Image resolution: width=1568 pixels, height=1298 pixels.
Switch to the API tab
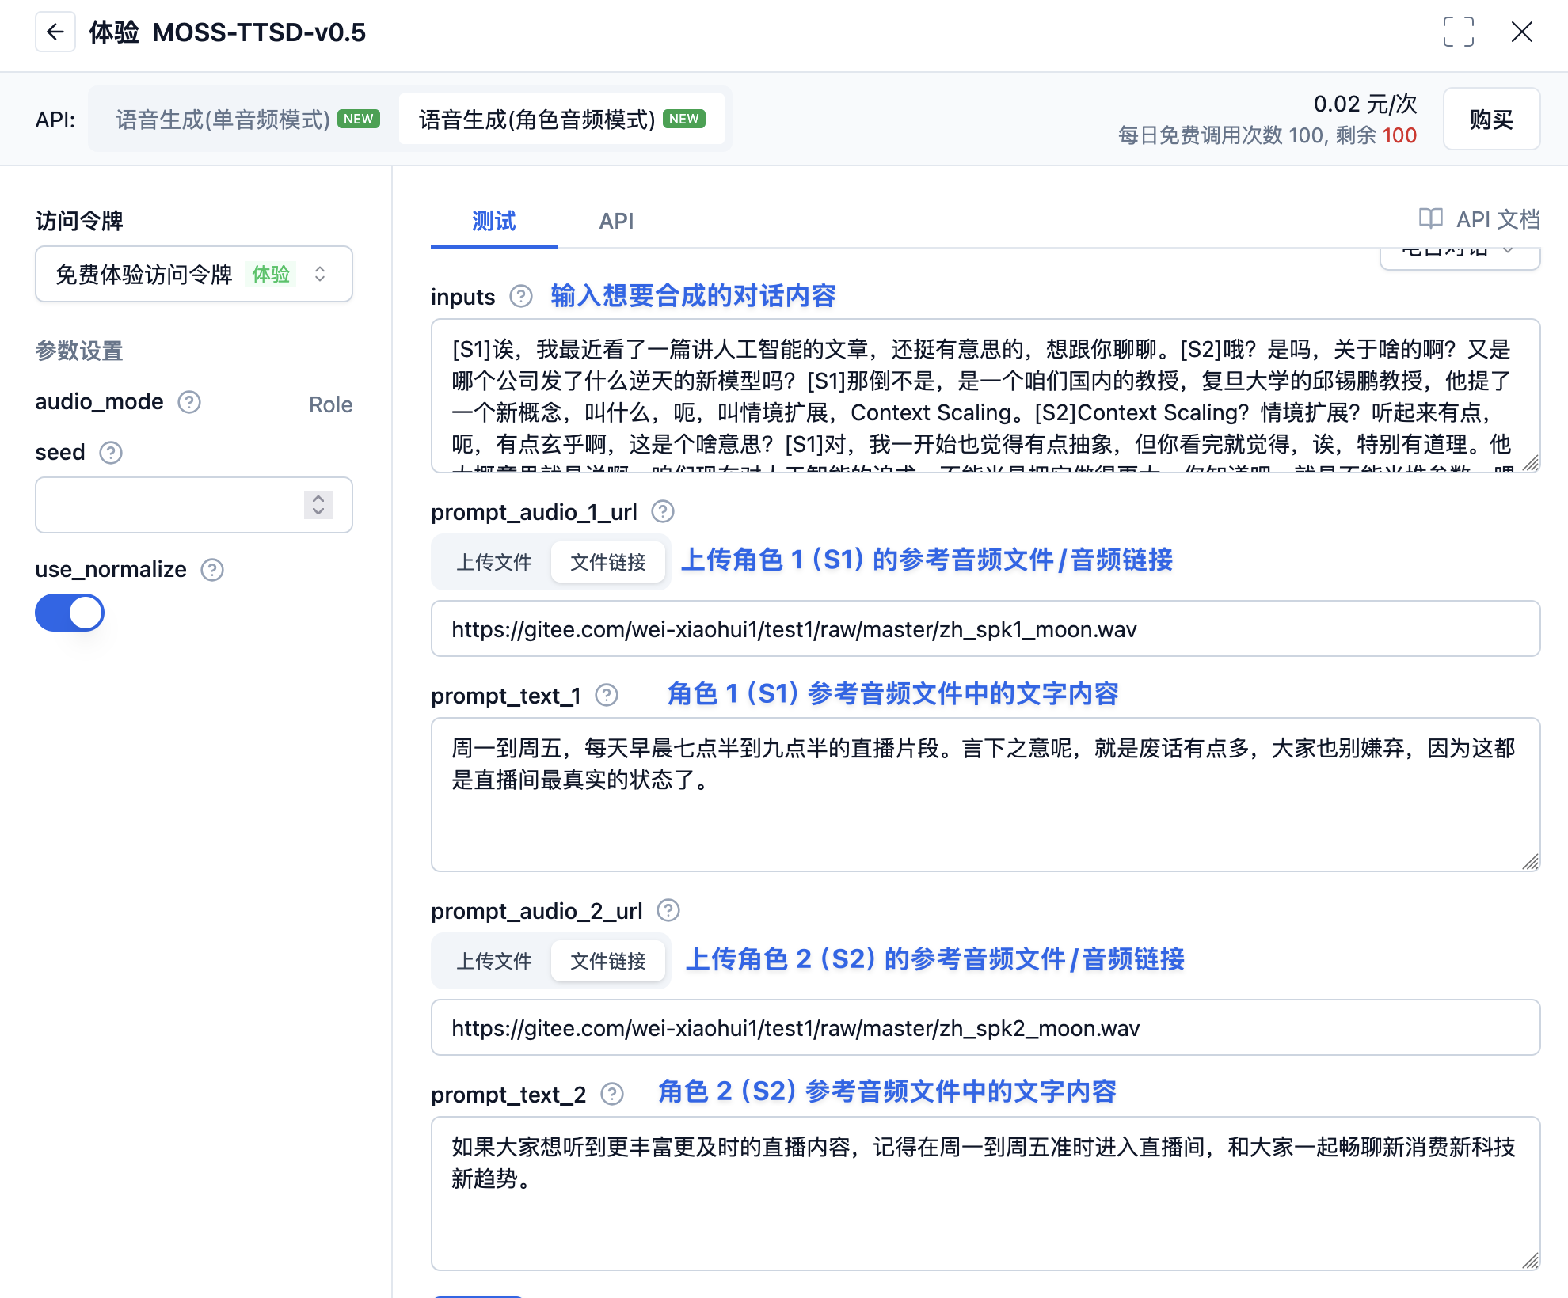point(616,221)
